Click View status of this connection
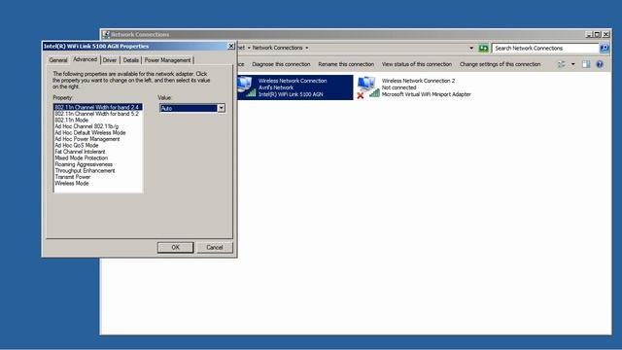The image size is (622, 350). tap(417, 64)
